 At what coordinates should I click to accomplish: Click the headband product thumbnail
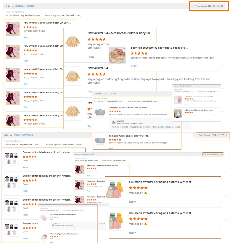pyautogui.click(x=118, y=55)
